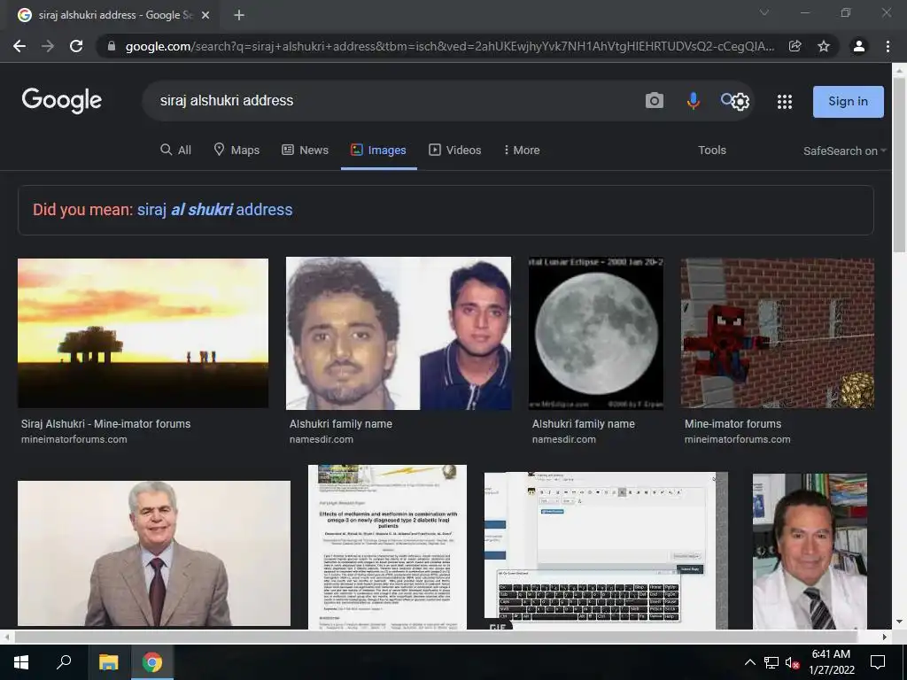The image size is (907, 680).
Task: Click the namesdir.com source under the moon image
Action: point(564,439)
